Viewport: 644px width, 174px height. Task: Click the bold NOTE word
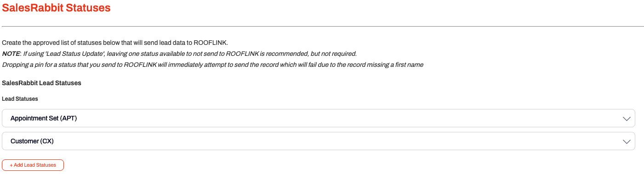tap(11, 54)
